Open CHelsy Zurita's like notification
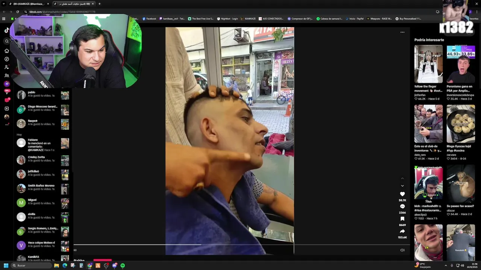 click(43, 160)
